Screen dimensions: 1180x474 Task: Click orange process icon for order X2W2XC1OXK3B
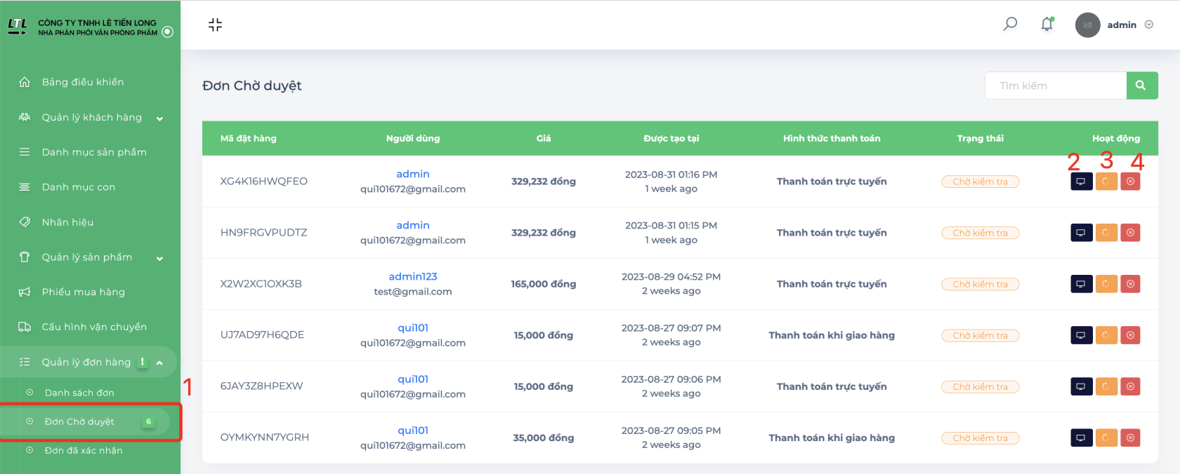pos(1106,284)
